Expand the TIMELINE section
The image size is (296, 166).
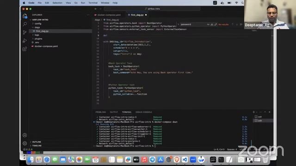37,146
